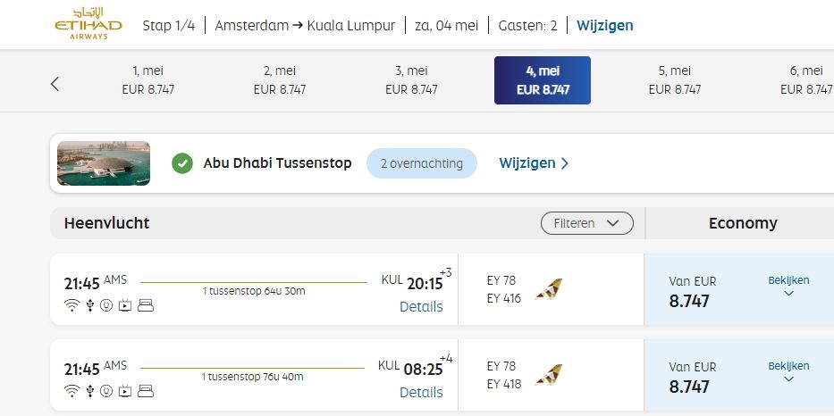Go to previous dates with left arrow
The height and width of the screenshot is (416, 834).
click(55, 84)
